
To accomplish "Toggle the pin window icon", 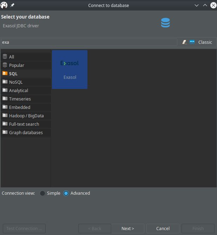I will point(12,5).
